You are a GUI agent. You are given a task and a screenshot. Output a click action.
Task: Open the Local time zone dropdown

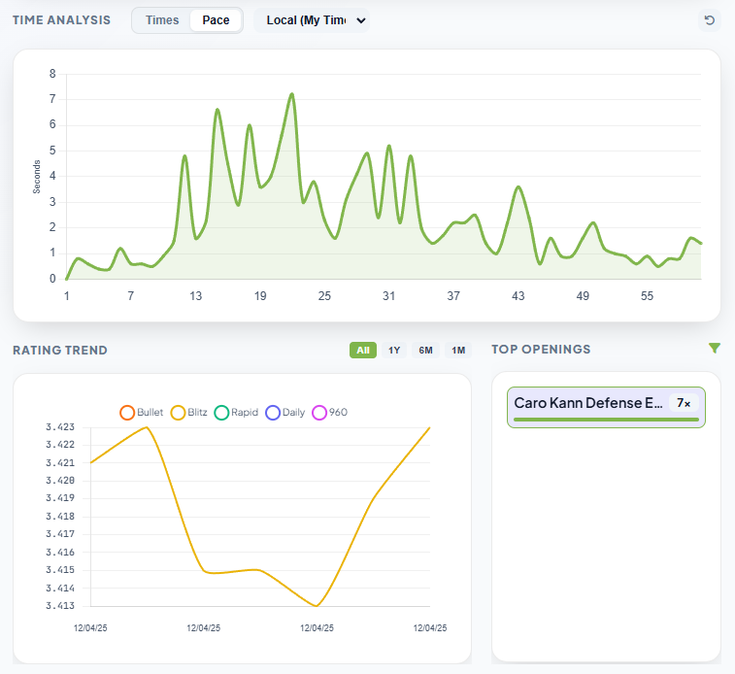pos(312,20)
